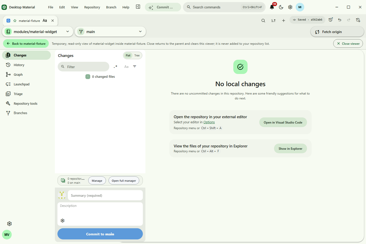Switch changes list to Flat view

pyautogui.click(x=128, y=55)
